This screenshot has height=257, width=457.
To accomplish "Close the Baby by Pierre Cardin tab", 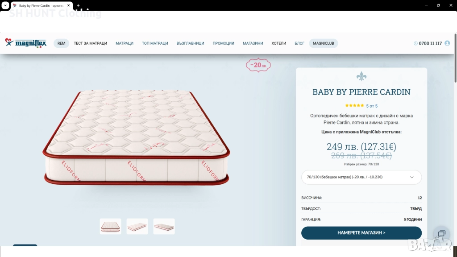I will pos(68,5).
